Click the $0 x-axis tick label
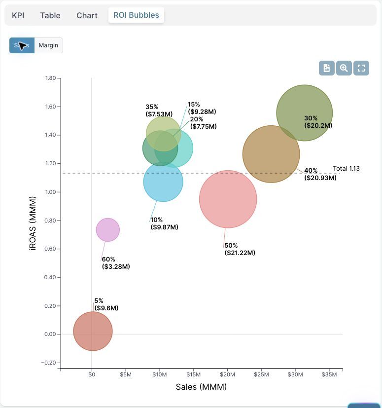Image resolution: width=382 pixels, height=408 pixels. click(92, 374)
